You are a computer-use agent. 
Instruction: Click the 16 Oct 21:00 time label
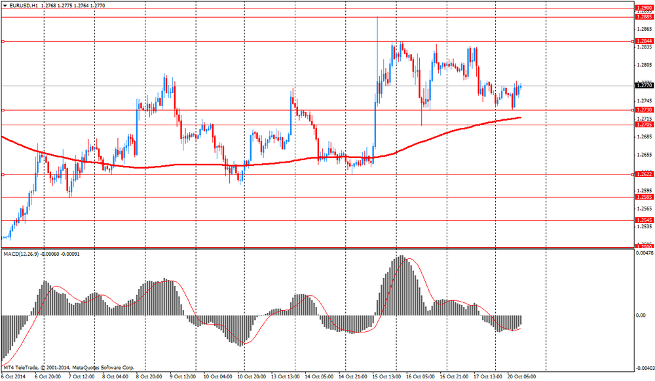tap(454, 376)
